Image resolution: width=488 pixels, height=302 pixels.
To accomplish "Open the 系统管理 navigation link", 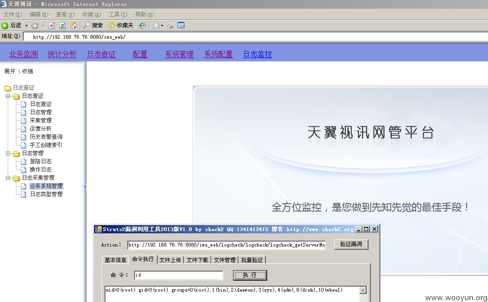I will tap(179, 54).
